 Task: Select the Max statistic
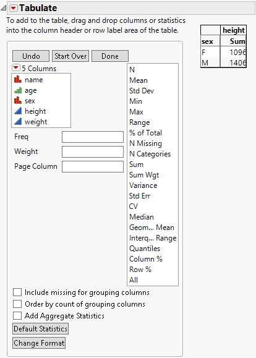tap(136, 112)
